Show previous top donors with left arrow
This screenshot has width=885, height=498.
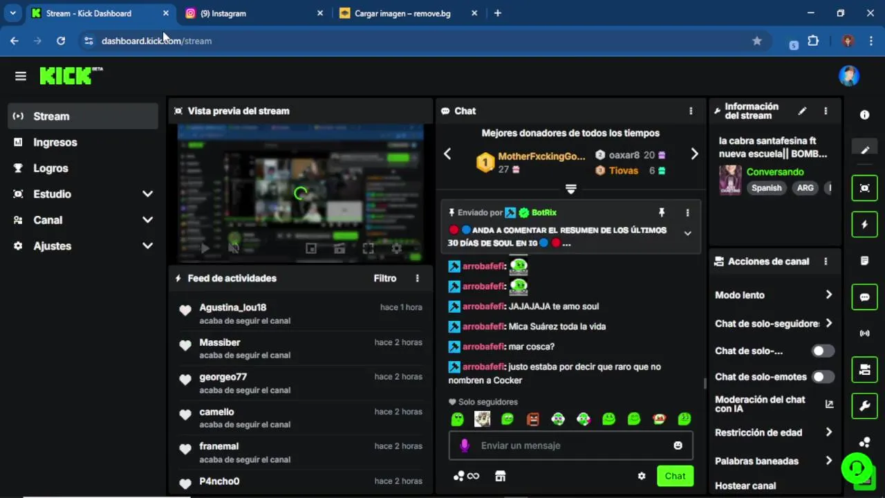click(447, 154)
